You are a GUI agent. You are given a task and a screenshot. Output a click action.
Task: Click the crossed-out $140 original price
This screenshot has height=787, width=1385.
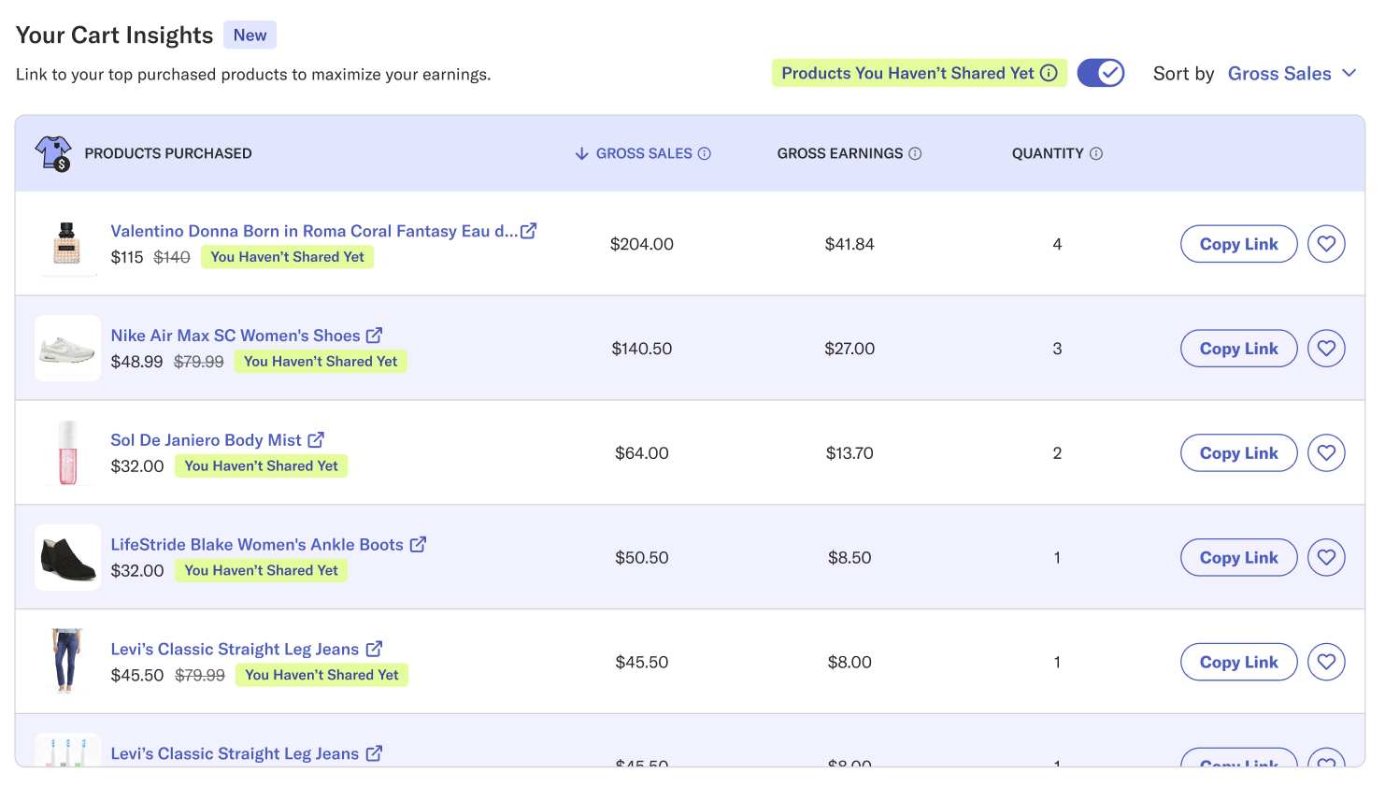click(x=172, y=257)
